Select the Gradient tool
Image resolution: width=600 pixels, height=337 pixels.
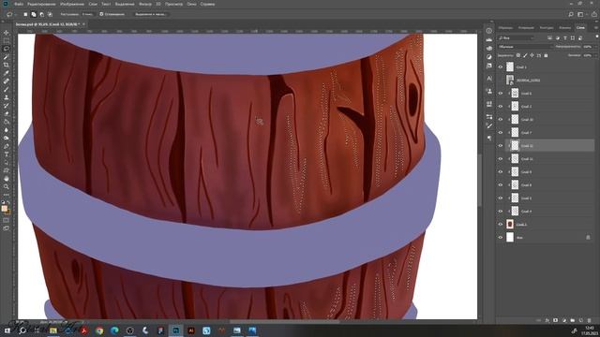pos(7,122)
